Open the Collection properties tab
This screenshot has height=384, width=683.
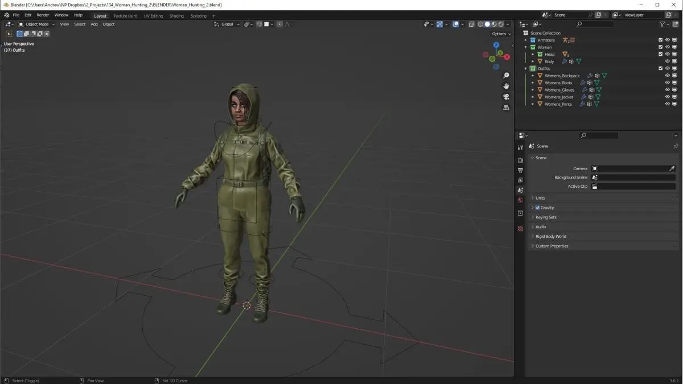click(x=520, y=213)
